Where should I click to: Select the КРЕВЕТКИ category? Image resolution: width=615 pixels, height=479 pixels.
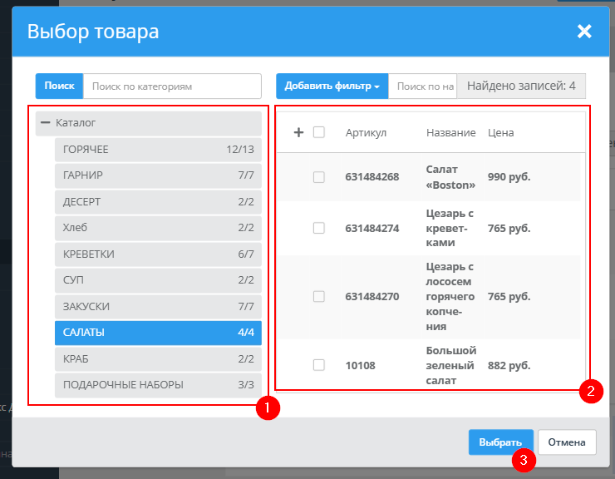158,254
